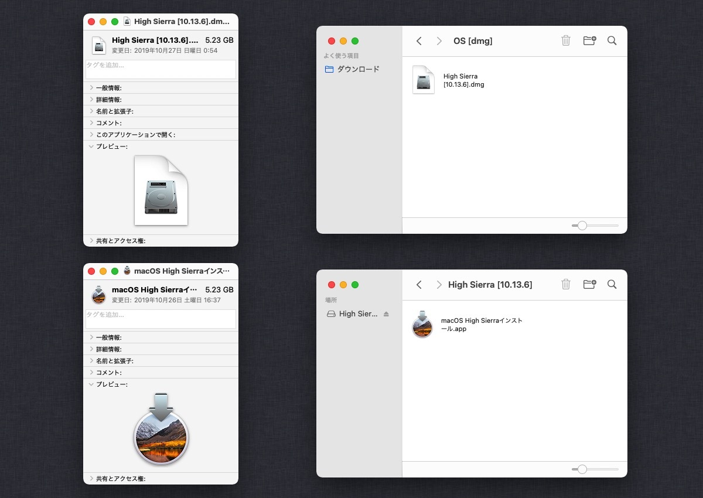Select the macOS High Sierra installer app icon
The height and width of the screenshot is (498, 703).
(422, 324)
